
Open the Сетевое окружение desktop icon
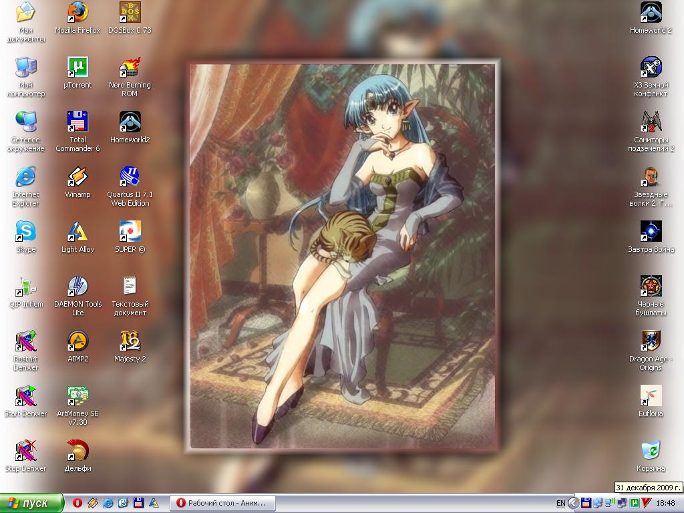(x=26, y=132)
